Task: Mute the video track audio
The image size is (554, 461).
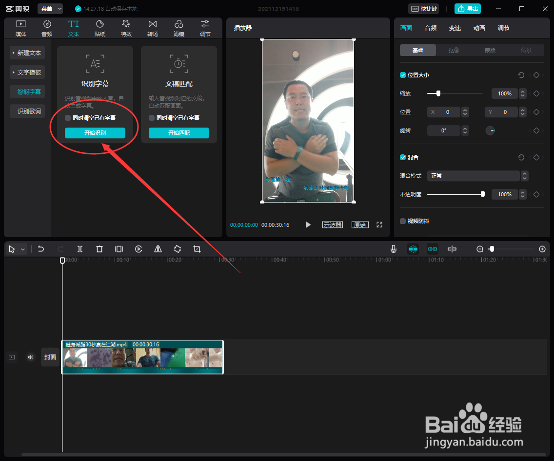Action: pos(31,357)
